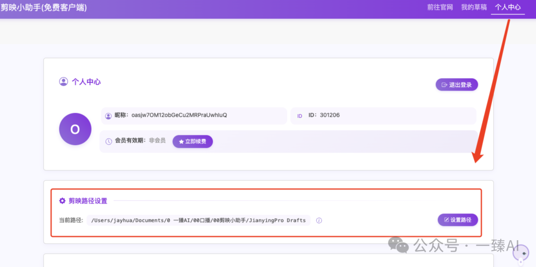Click the 剪映路径设置 section heading
The height and width of the screenshot is (267, 536).
click(x=88, y=201)
